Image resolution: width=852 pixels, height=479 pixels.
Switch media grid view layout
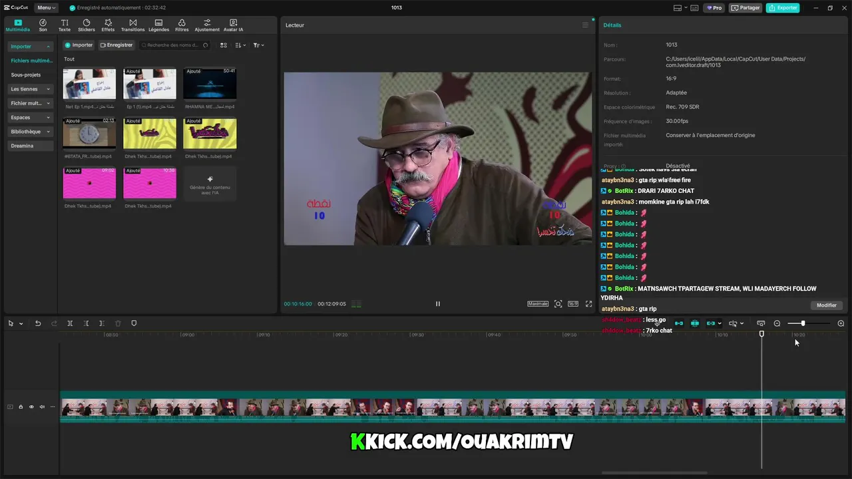click(224, 45)
